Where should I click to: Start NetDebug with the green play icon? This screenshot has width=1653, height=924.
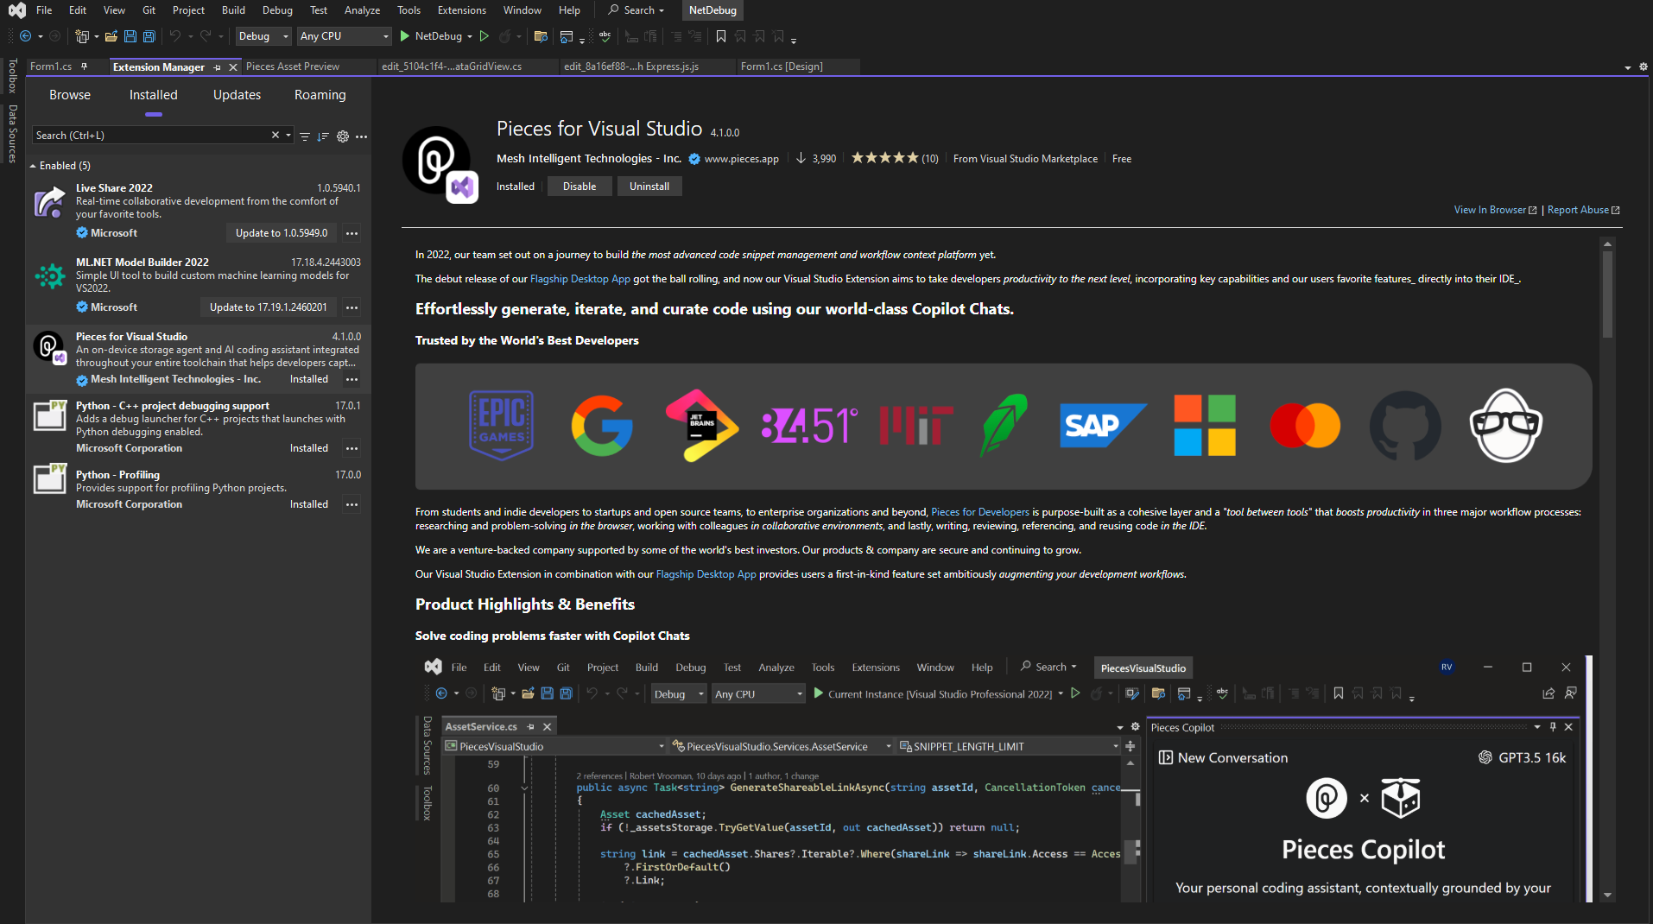click(x=404, y=36)
